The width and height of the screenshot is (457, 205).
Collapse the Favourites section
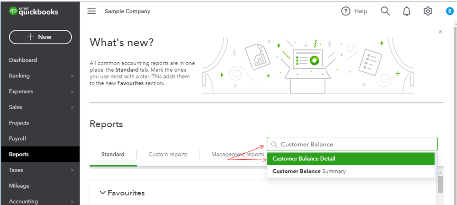pos(102,193)
